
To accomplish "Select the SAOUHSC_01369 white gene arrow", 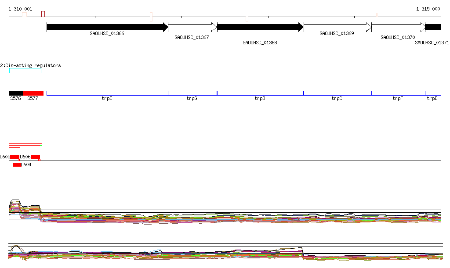I will pyautogui.click(x=337, y=27).
